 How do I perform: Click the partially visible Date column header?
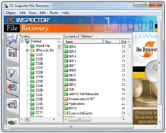click(x=123, y=41)
